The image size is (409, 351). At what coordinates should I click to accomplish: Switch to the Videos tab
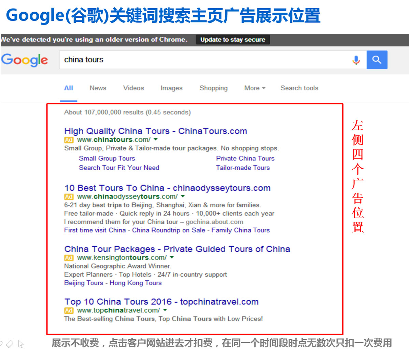pyautogui.click(x=133, y=88)
